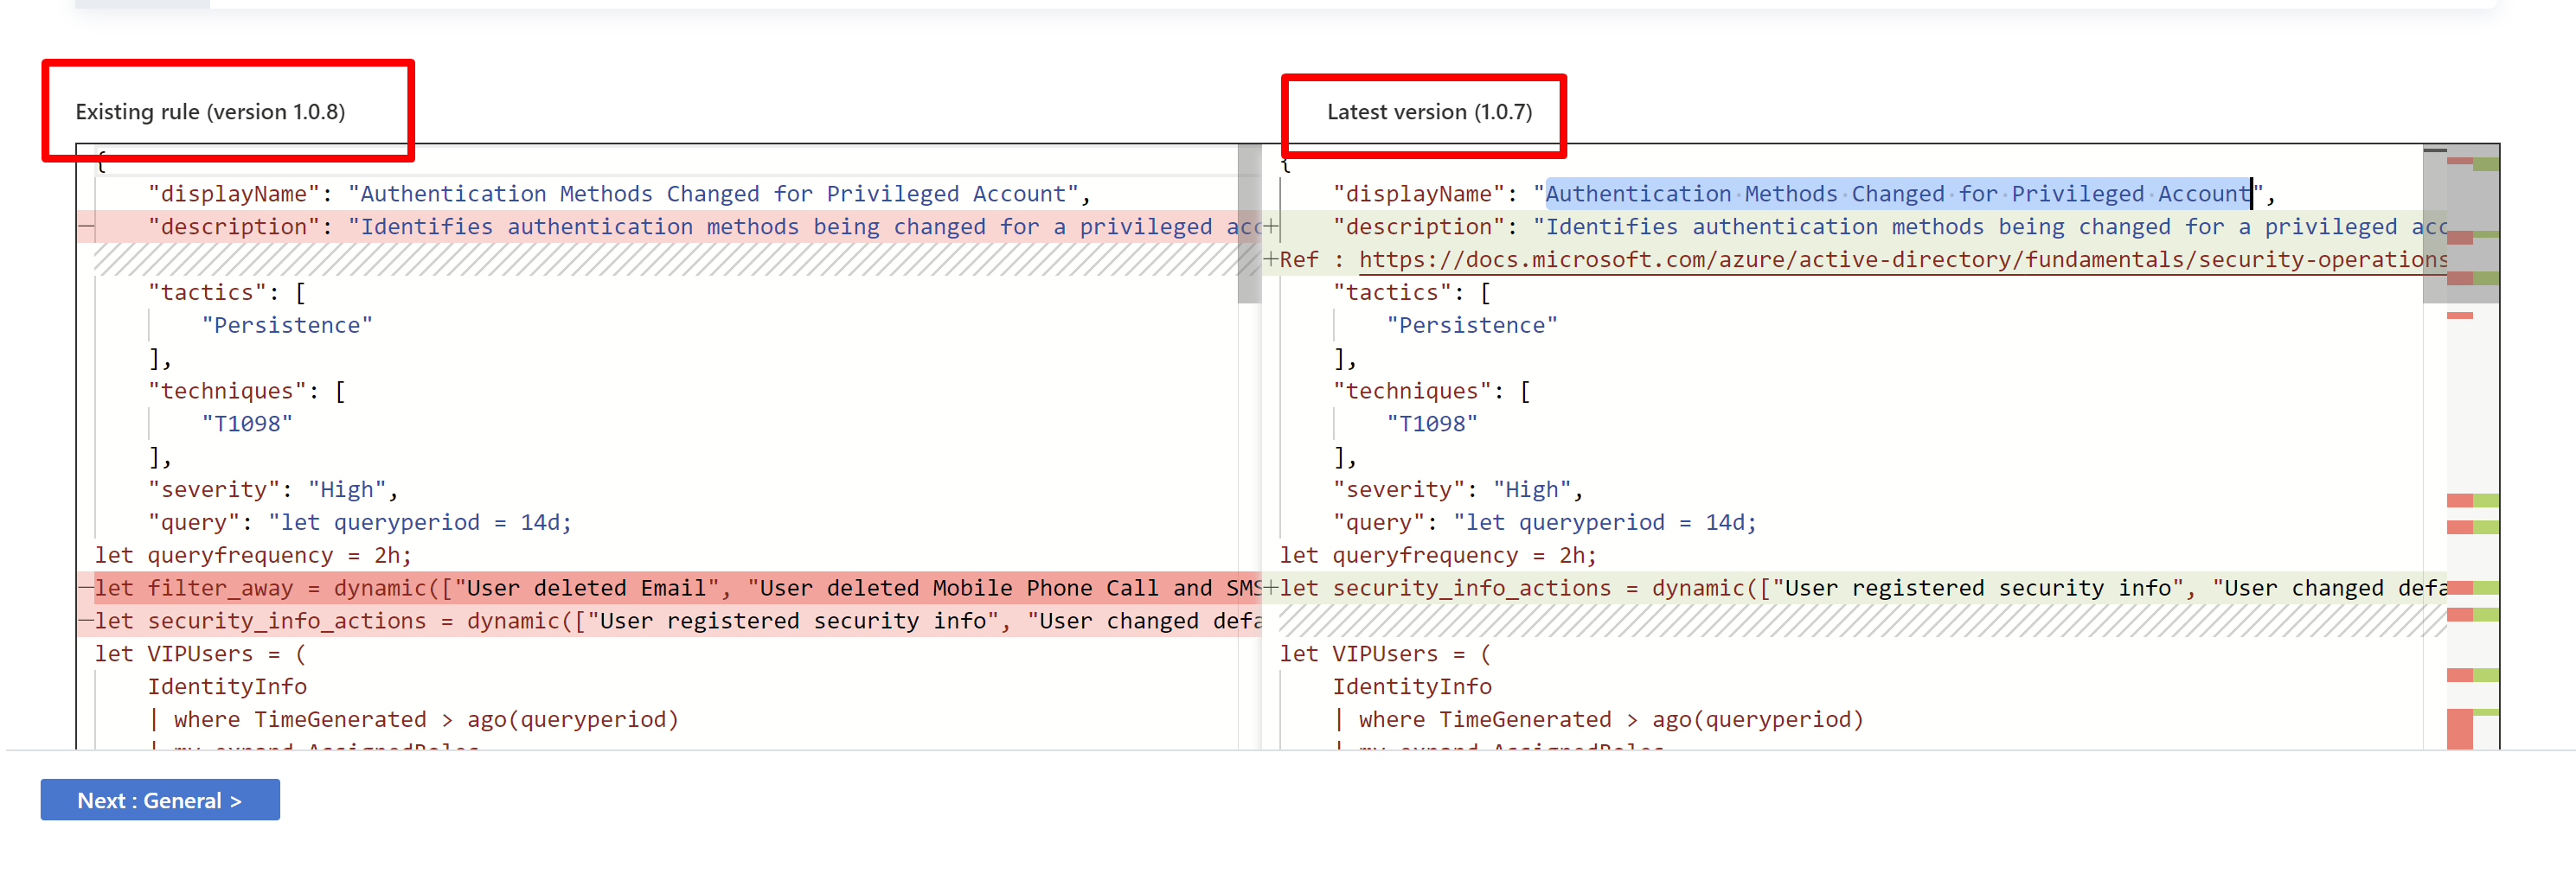Viewport: 2576px width, 880px height.
Task: Click the Persistence tactic in the latest version
Action: (x=1470, y=323)
